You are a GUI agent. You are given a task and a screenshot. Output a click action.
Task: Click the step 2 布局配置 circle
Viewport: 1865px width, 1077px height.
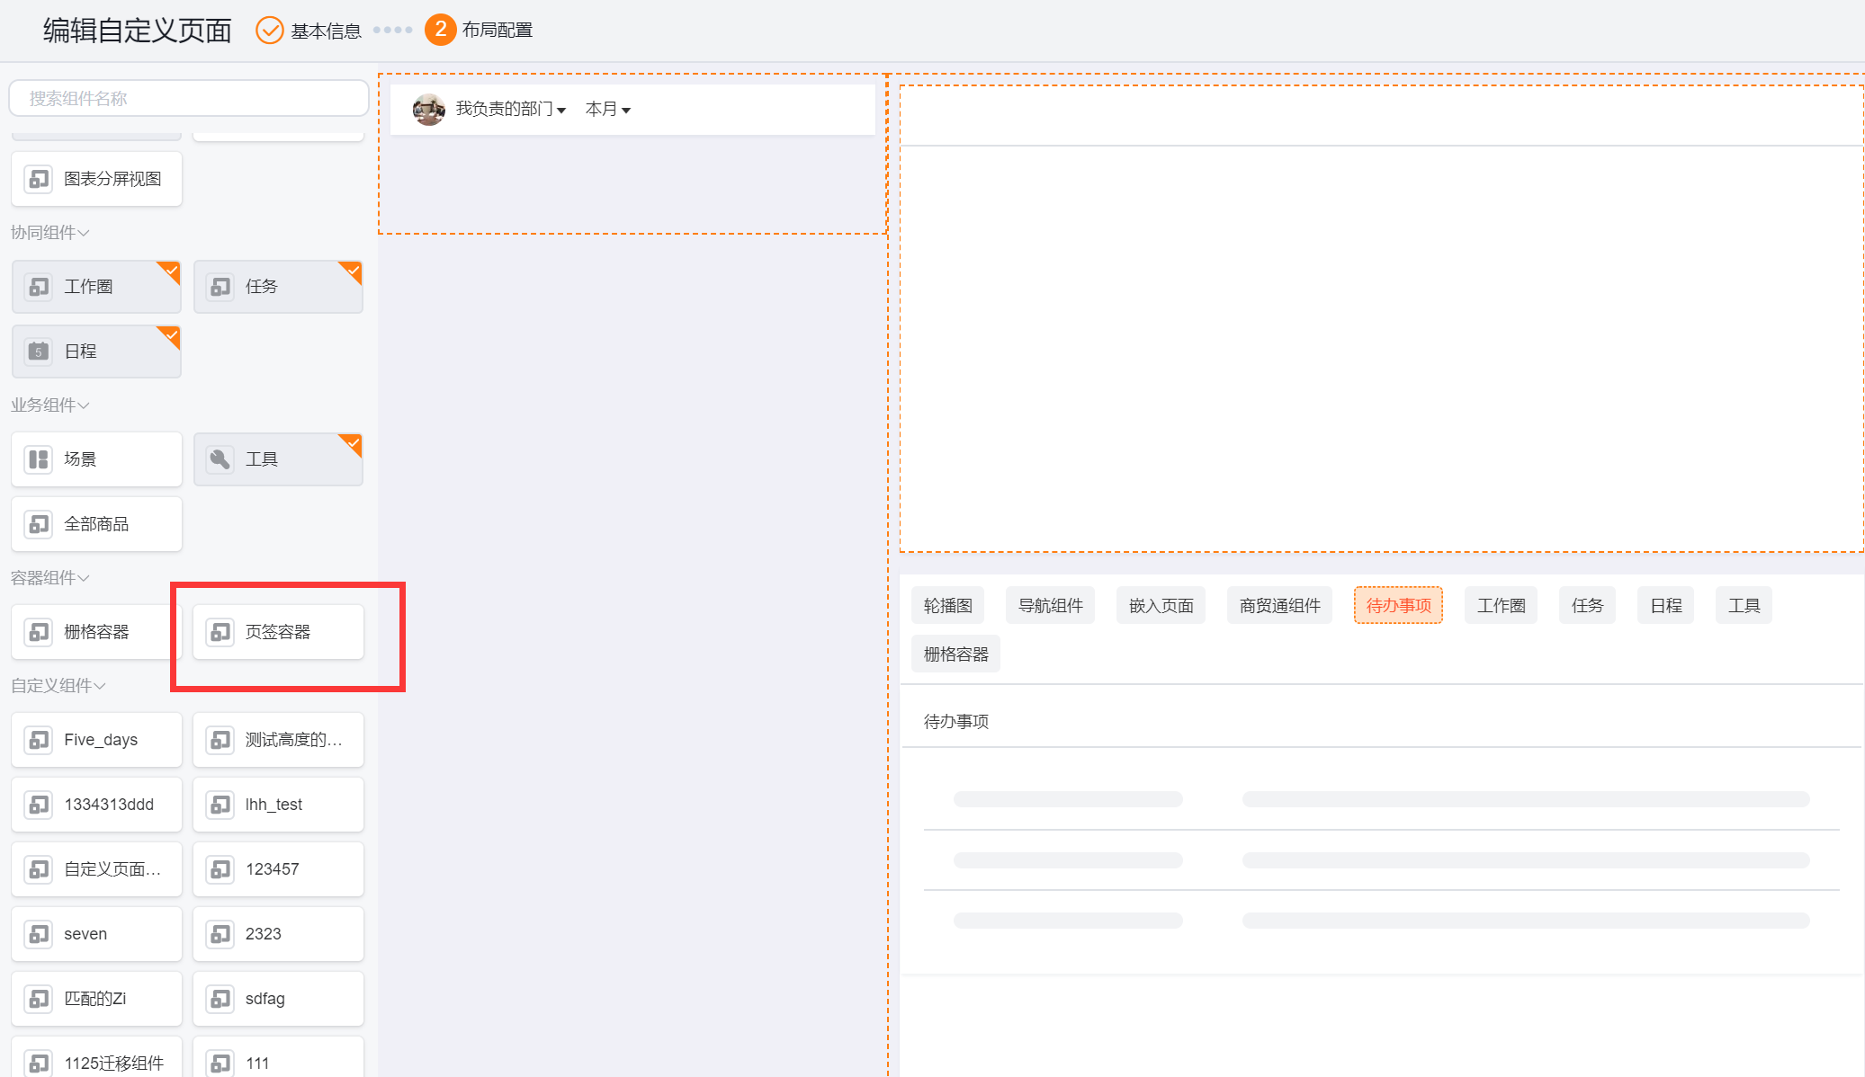(x=440, y=30)
